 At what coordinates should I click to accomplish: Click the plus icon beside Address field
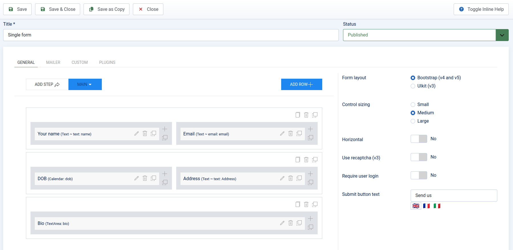point(311,174)
